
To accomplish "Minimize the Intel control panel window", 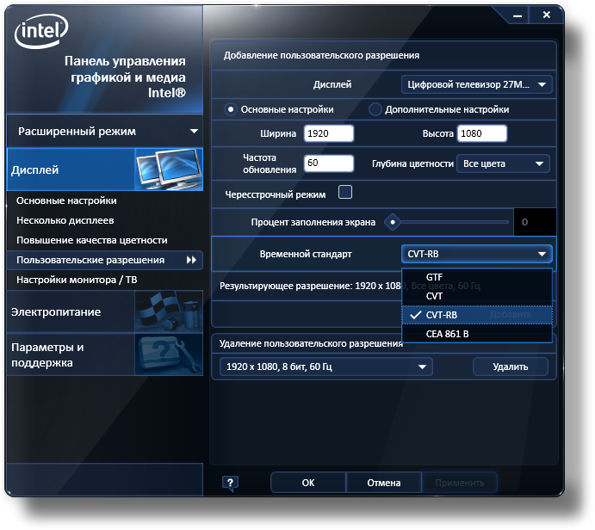I will [518, 15].
